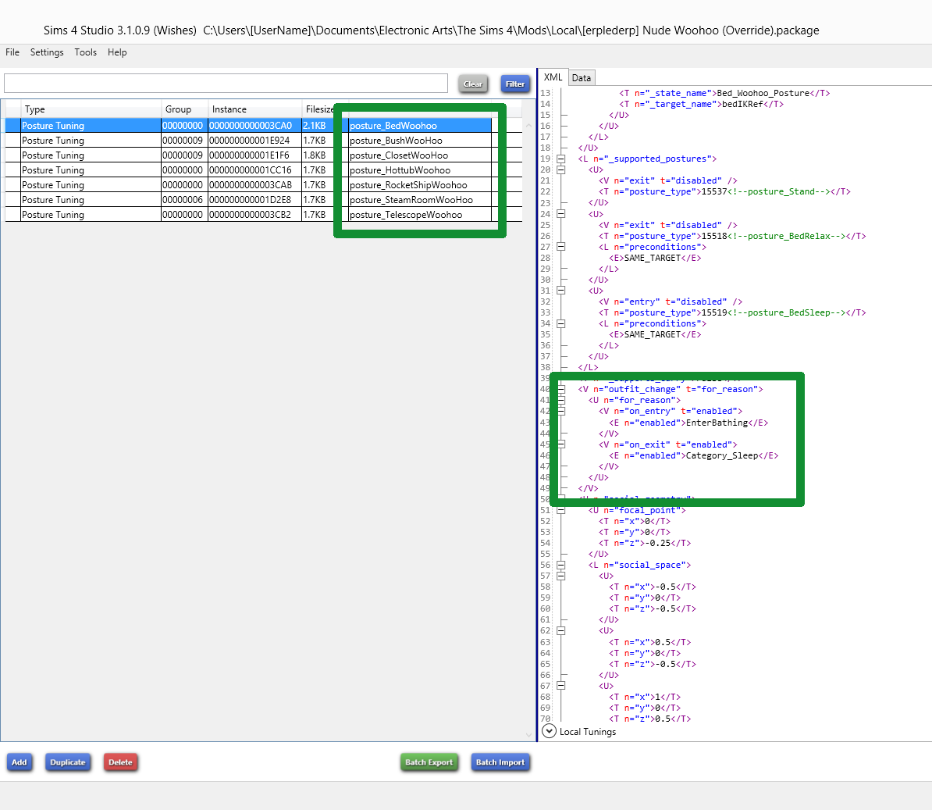Click the Batch Export button
The image size is (932, 810).
pyautogui.click(x=429, y=762)
